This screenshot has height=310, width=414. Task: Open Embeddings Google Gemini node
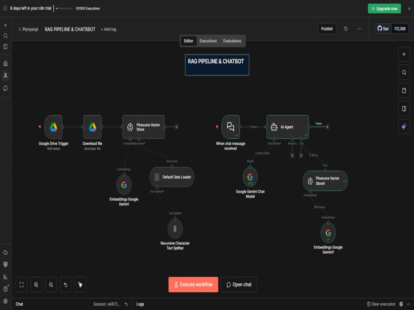(124, 184)
